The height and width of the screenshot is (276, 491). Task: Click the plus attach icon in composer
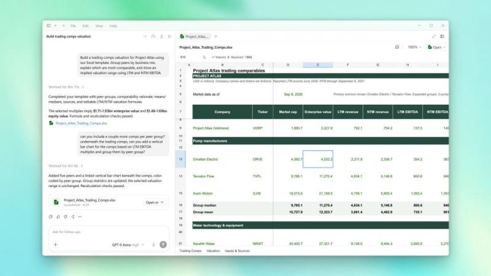[55, 244]
